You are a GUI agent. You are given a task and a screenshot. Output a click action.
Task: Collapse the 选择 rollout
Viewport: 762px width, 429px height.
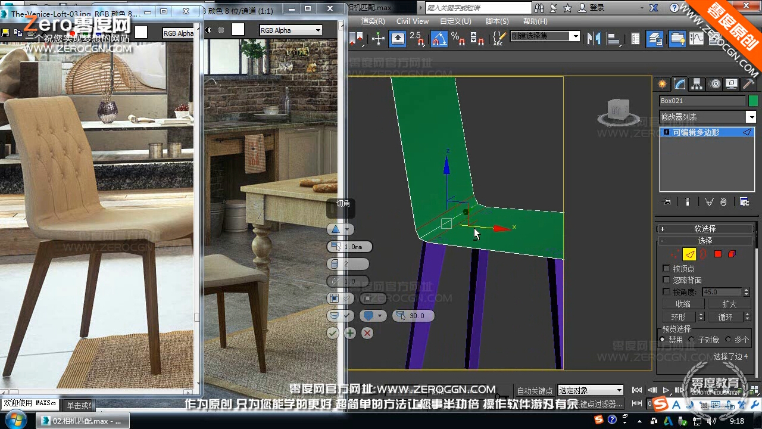[x=706, y=241]
